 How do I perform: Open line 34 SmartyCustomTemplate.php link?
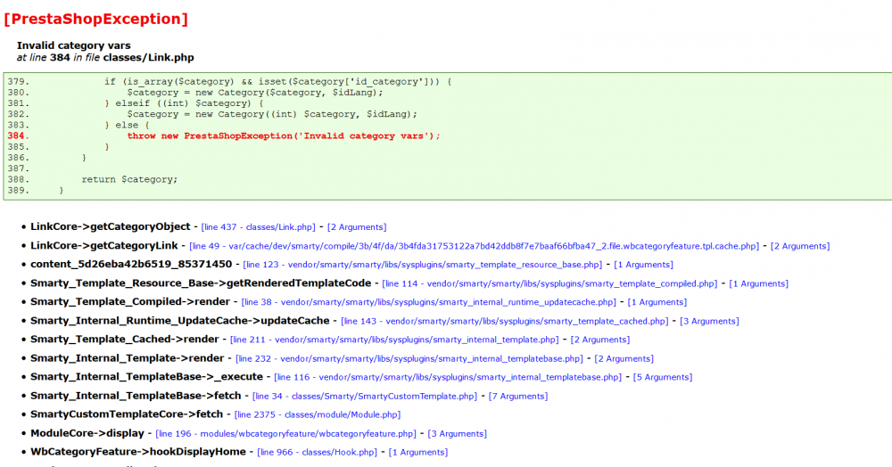coord(365,396)
